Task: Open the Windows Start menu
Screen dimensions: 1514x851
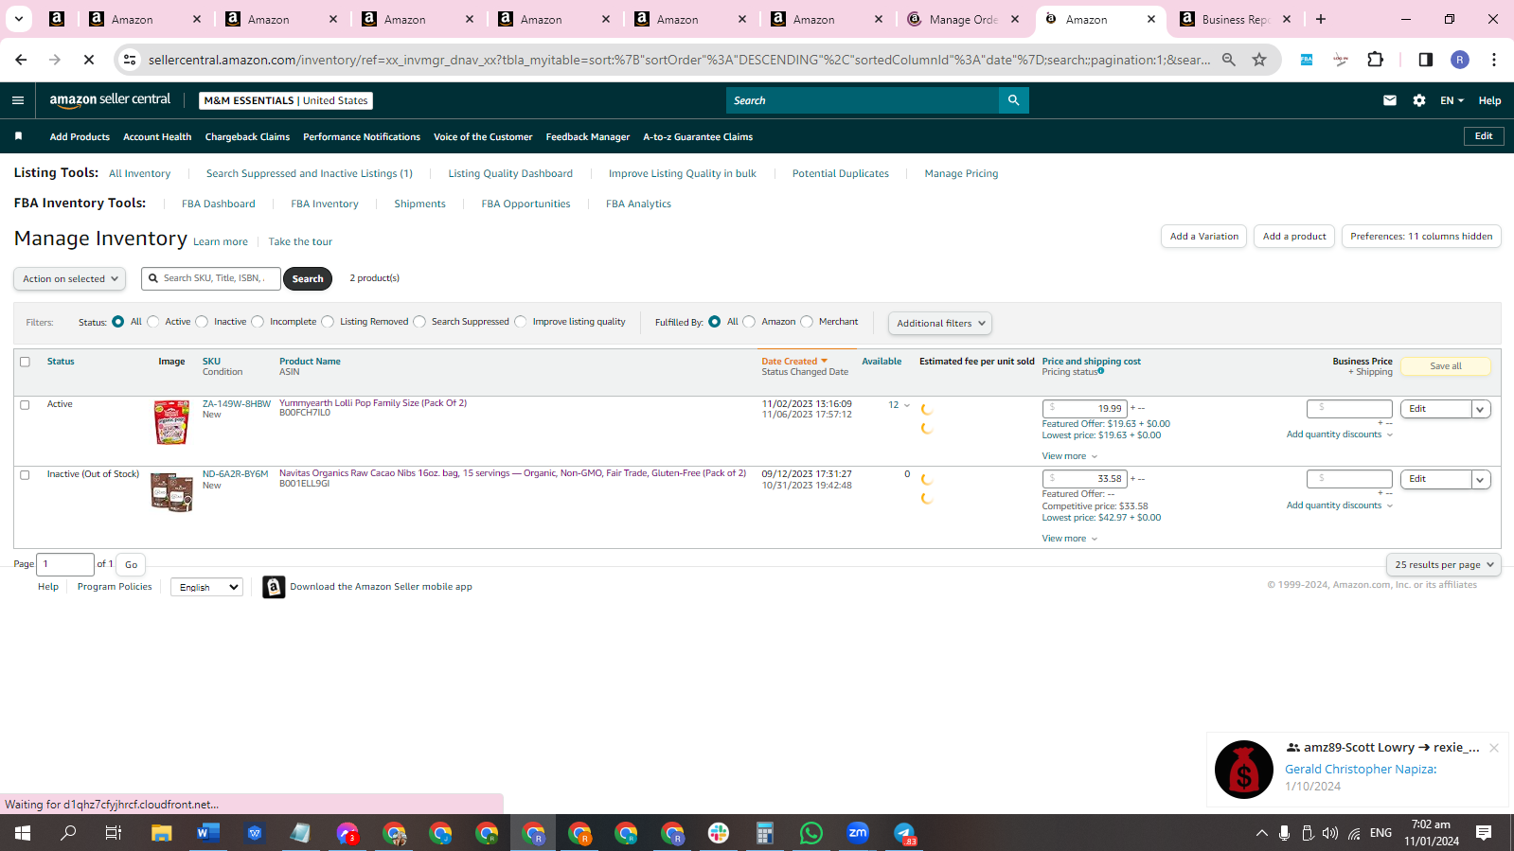Action: click(x=23, y=833)
